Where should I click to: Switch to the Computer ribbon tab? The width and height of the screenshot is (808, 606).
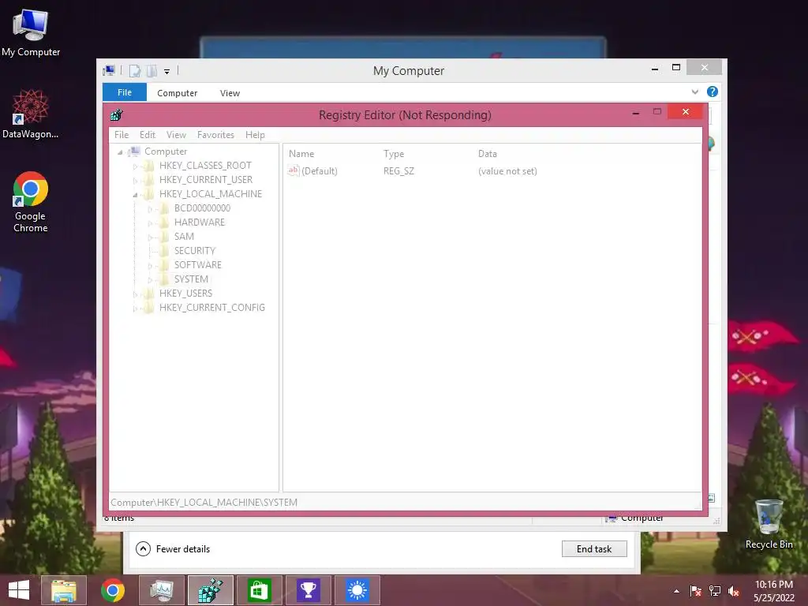pyautogui.click(x=178, y=93)
